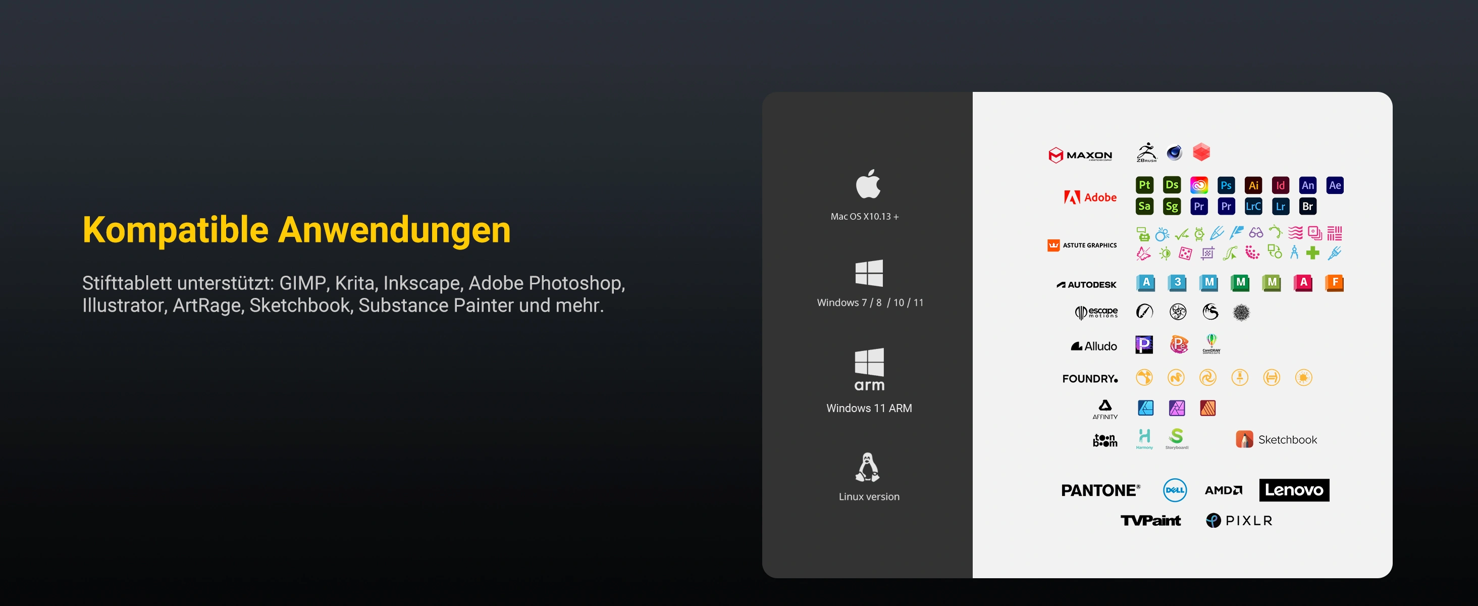
Task: Click the Adobe Bridge Br icon
Action: [x=1307, y=207]
